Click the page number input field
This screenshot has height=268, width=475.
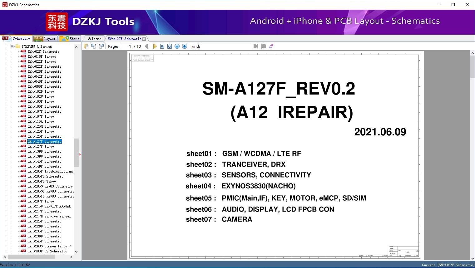point(126,46)
